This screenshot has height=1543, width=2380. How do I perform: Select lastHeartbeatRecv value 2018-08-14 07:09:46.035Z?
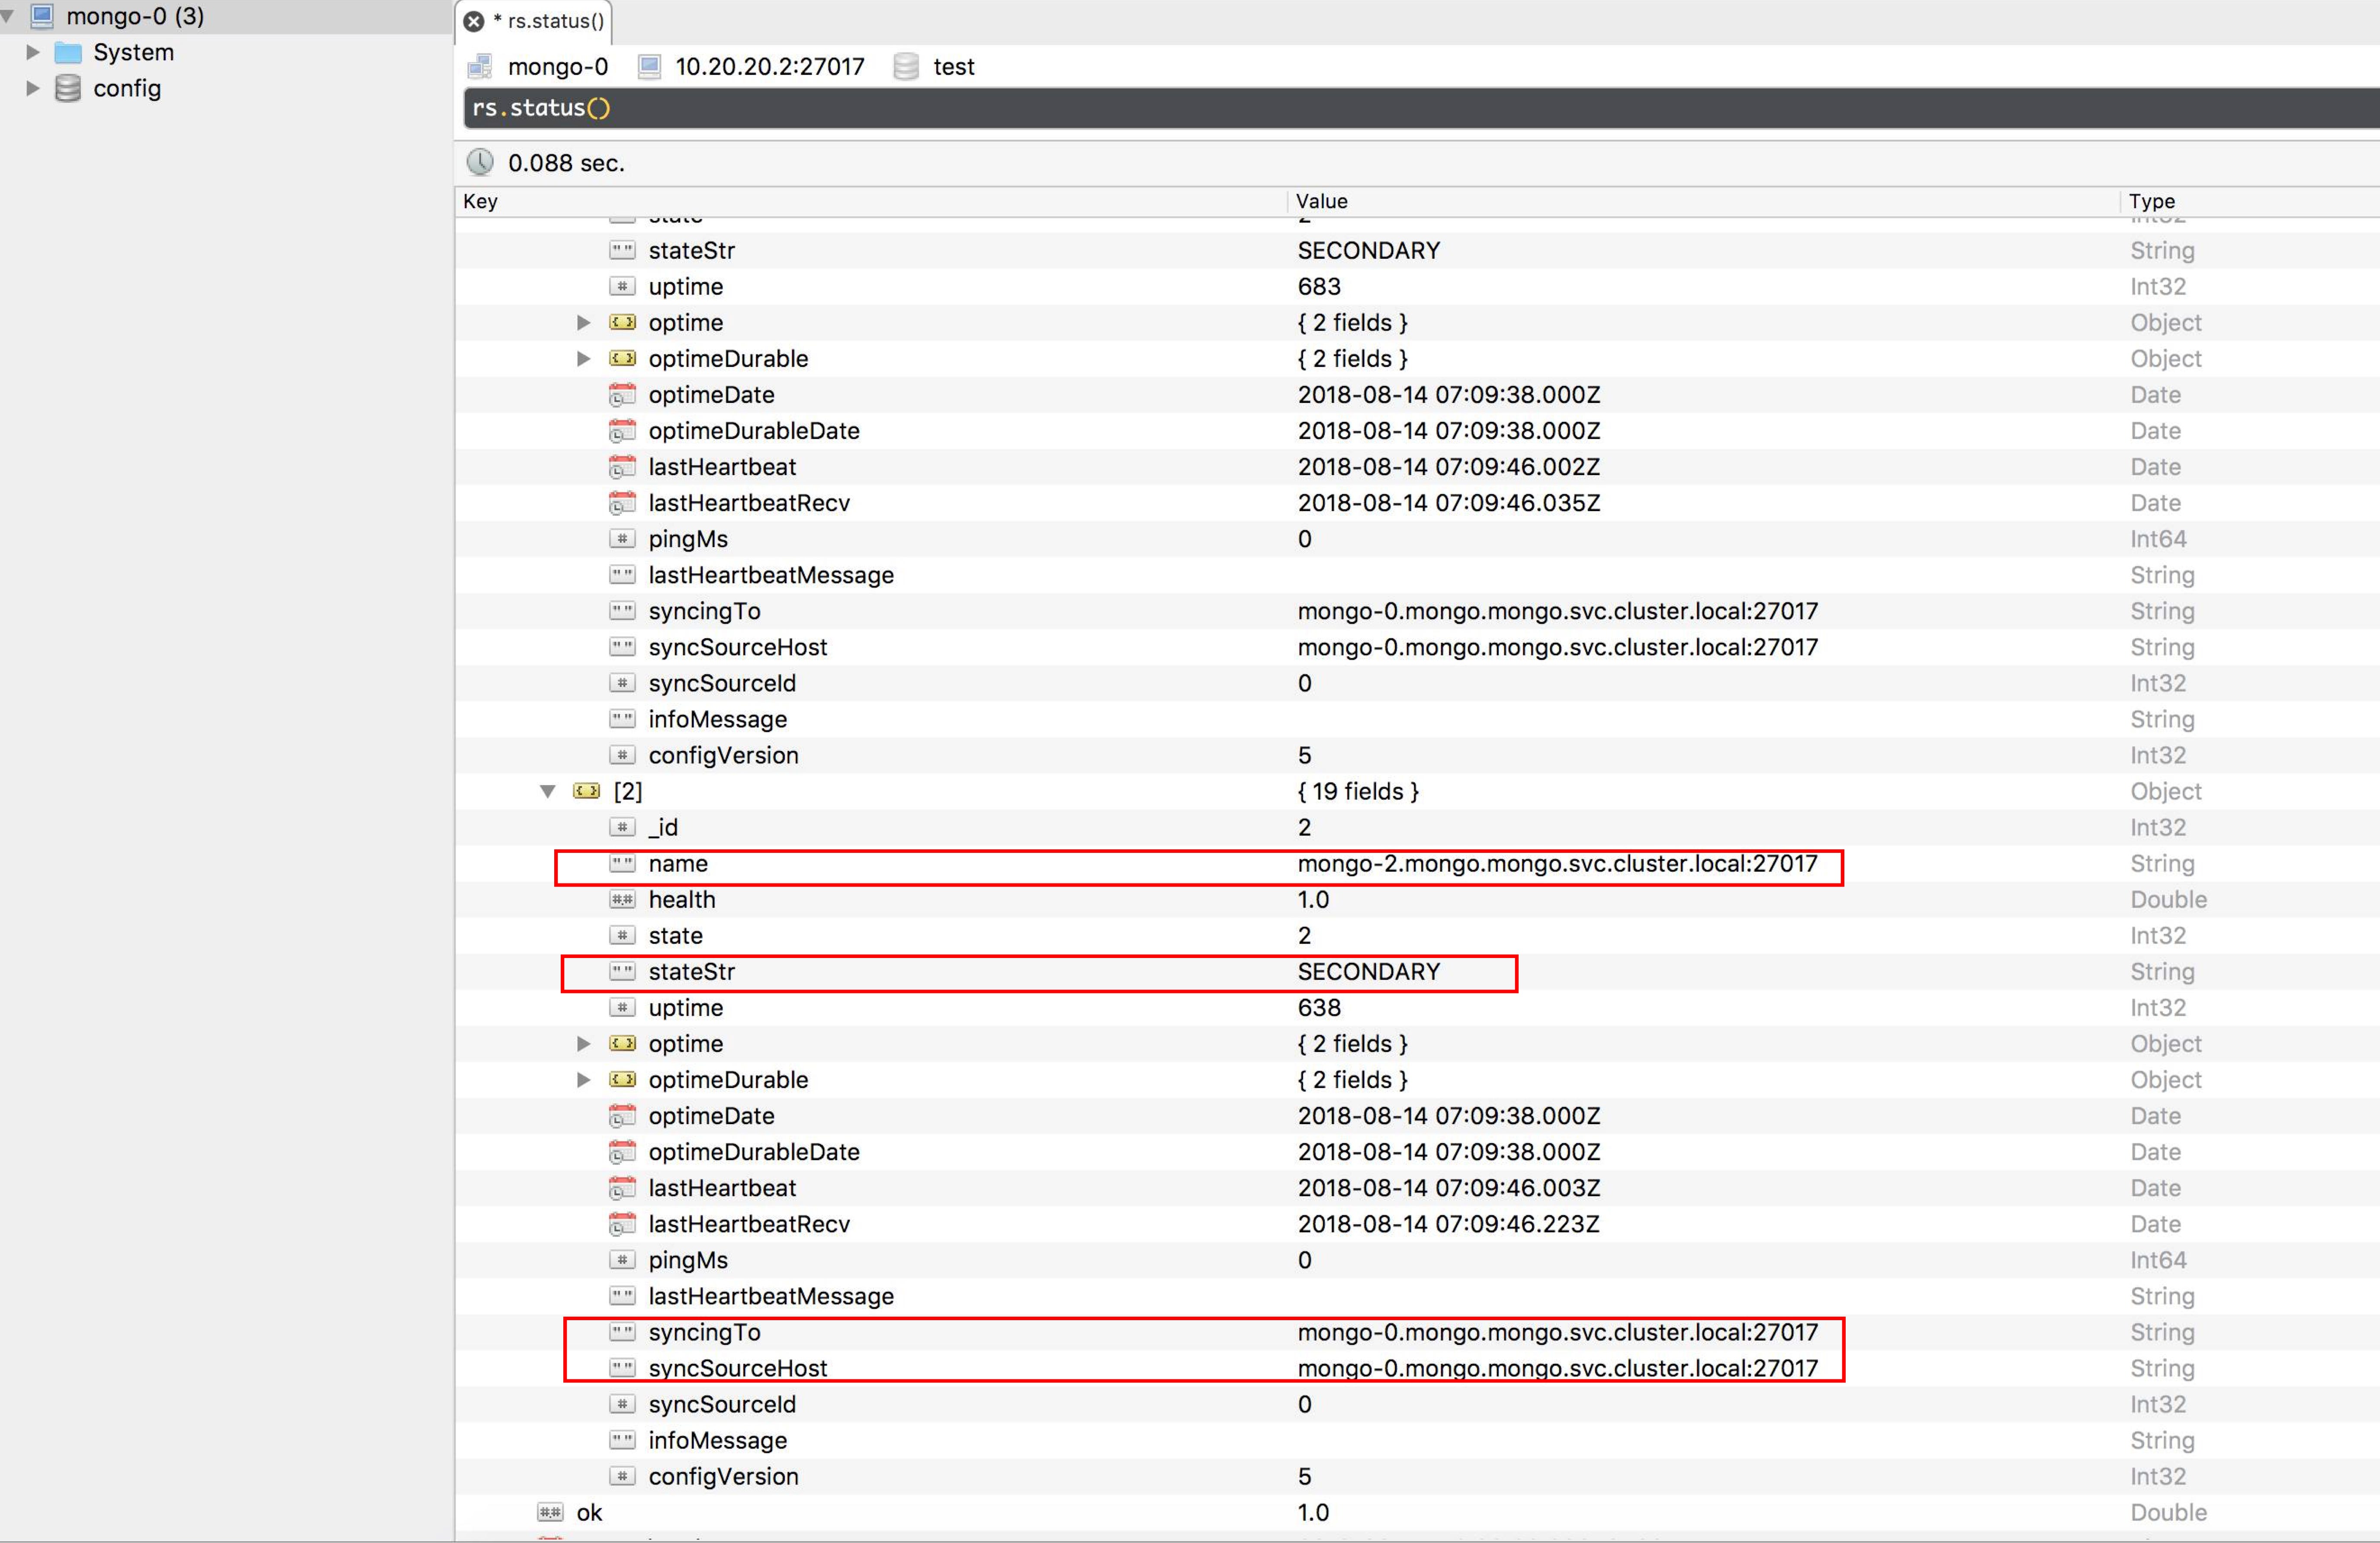pos(1448,503)
